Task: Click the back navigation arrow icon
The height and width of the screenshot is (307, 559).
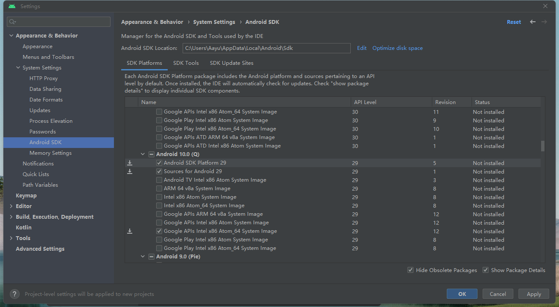Action: click(x=533, y=22)
